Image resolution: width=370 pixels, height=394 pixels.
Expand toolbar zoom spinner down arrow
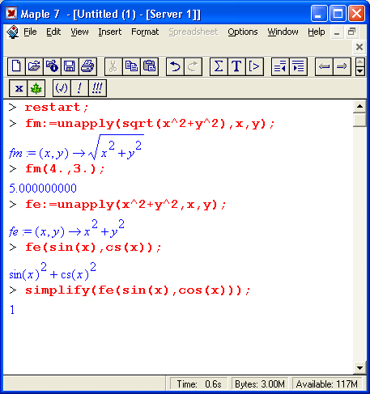(359, 71)
